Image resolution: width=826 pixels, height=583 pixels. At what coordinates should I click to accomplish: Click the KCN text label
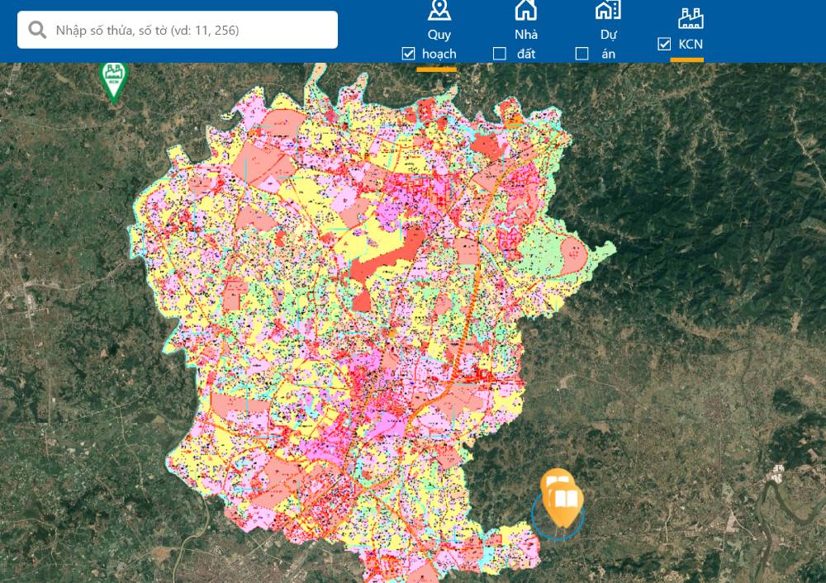point(691,45)
